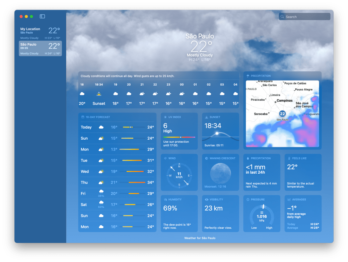This screenshot has width=348, height=262.
Task: Select the São Paulo 09:35 sidebar entry
Action: [x=40, y=49]
